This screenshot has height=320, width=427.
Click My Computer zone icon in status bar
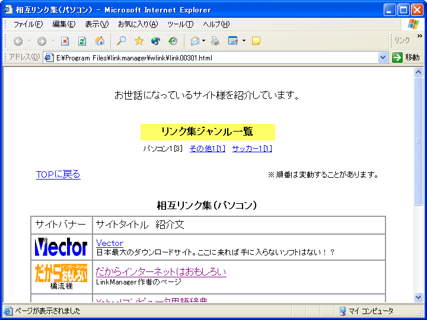(x=342, y=311)
